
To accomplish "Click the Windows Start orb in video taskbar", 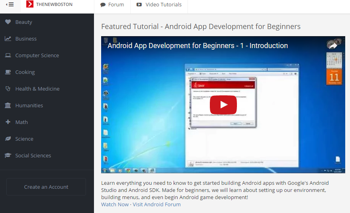I will point(105,170).
